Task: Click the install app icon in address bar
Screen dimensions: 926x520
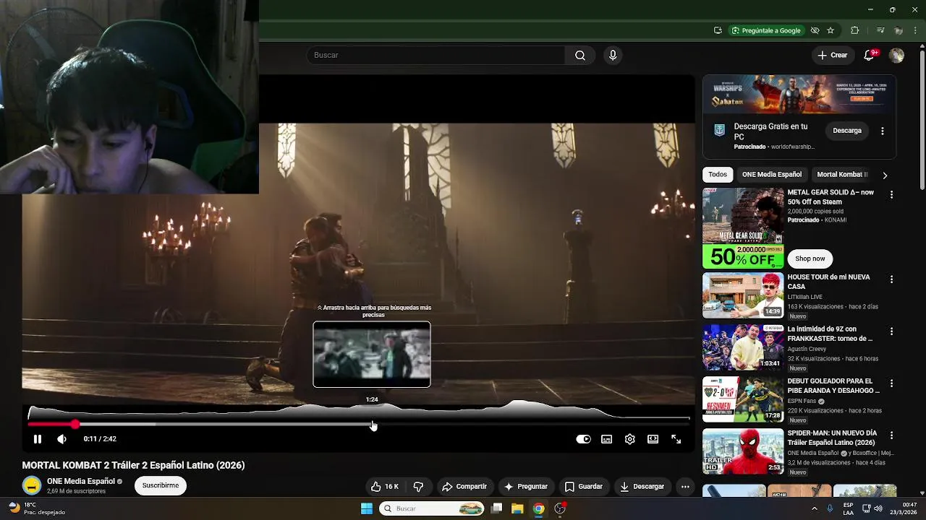Action: click(x=718, y=30)
